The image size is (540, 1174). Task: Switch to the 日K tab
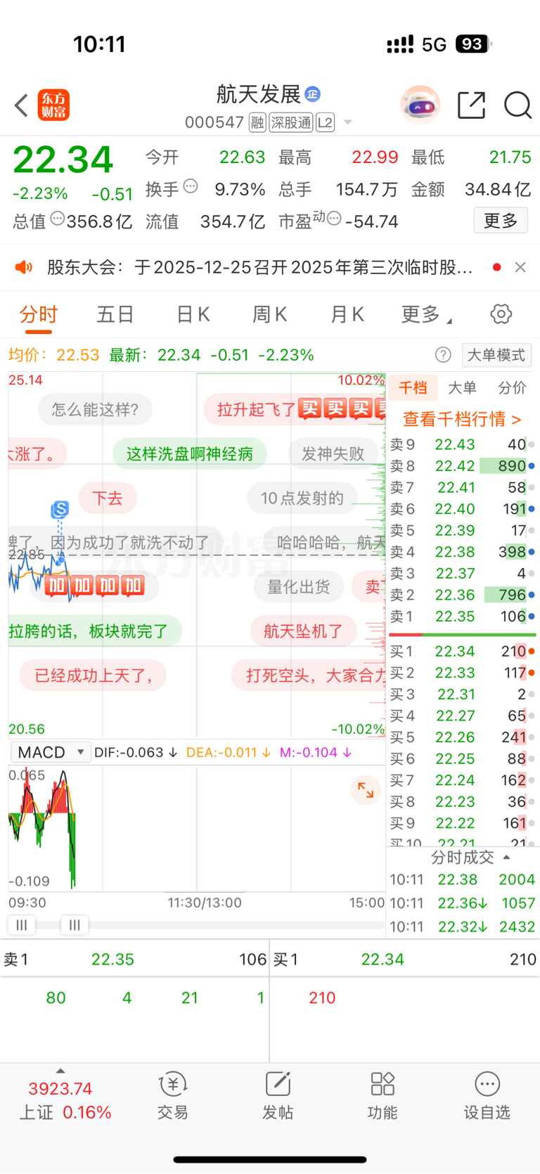193,314
